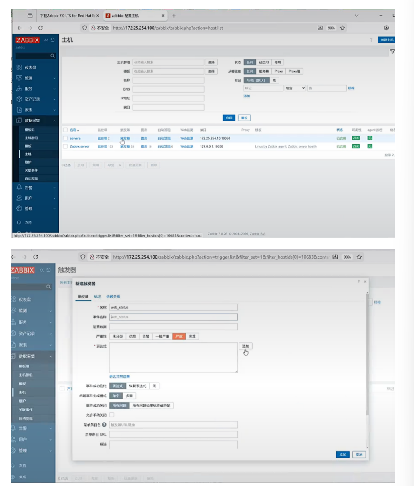Open the account icon in the host.list browser toolbar

(x=386, y=28)
